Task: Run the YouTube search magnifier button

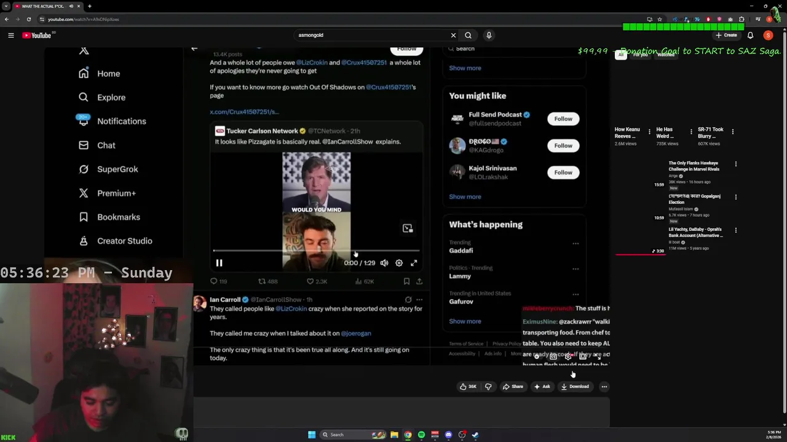Action: click(x=468, y=35)
